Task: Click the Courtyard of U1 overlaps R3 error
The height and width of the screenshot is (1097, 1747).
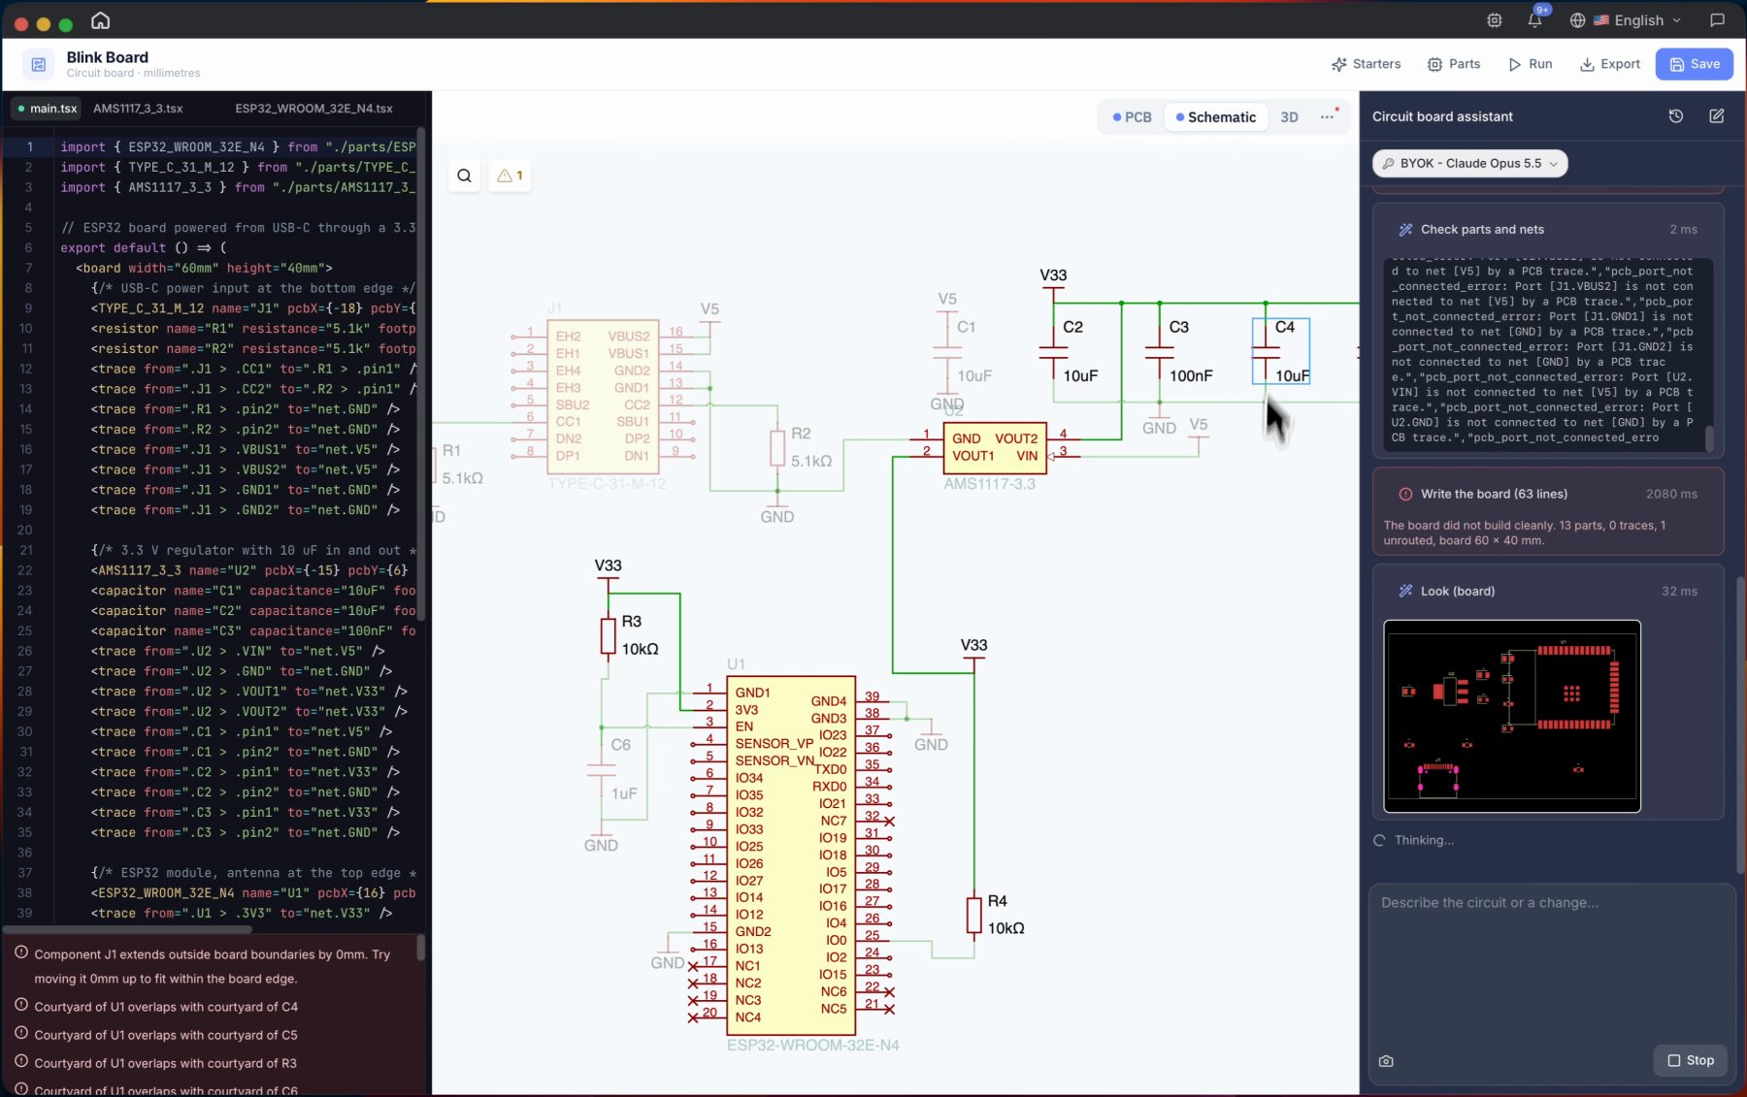Action: [x=165, y=1063]
